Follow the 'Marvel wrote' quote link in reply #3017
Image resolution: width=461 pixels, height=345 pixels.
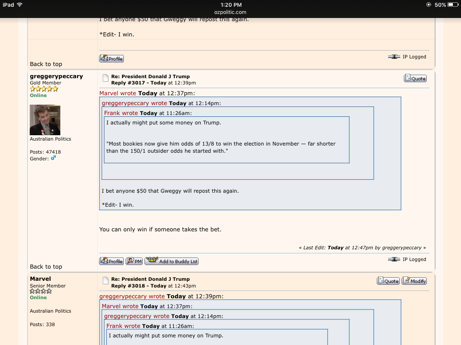pyautogui.click(x=119, y=93)
